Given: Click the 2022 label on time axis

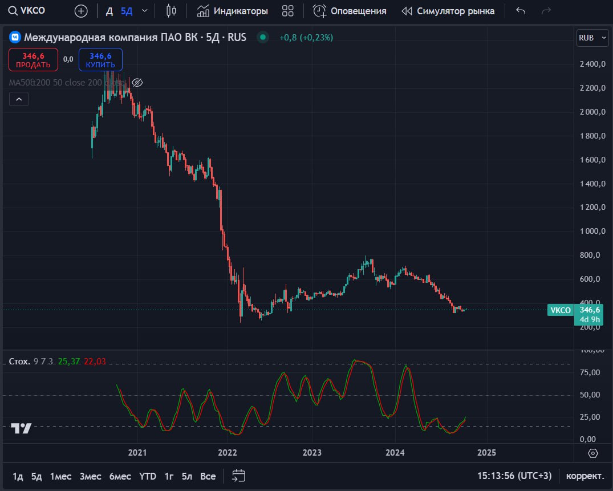Looking at the screenshot, I should coord(227,453).
